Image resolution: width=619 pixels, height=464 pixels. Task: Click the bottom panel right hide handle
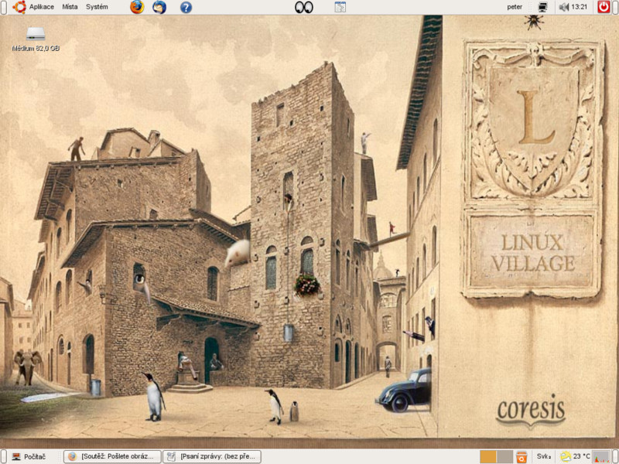615,456
